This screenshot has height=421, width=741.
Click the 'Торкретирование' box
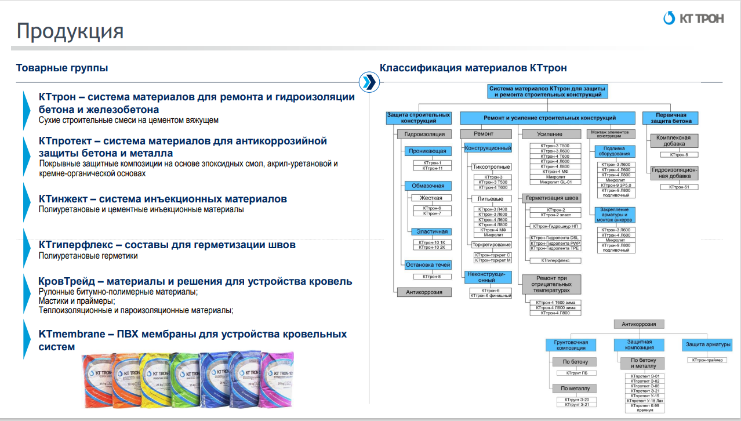[491, 245]
